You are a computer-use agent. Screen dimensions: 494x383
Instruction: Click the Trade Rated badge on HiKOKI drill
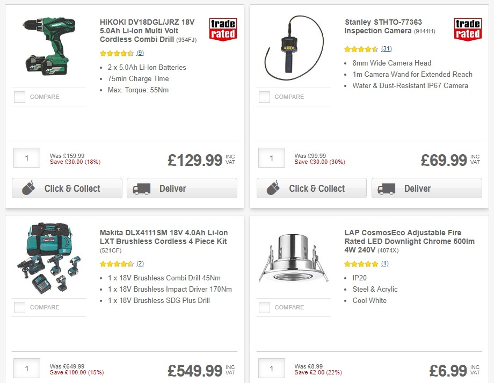tap(223, 29)
